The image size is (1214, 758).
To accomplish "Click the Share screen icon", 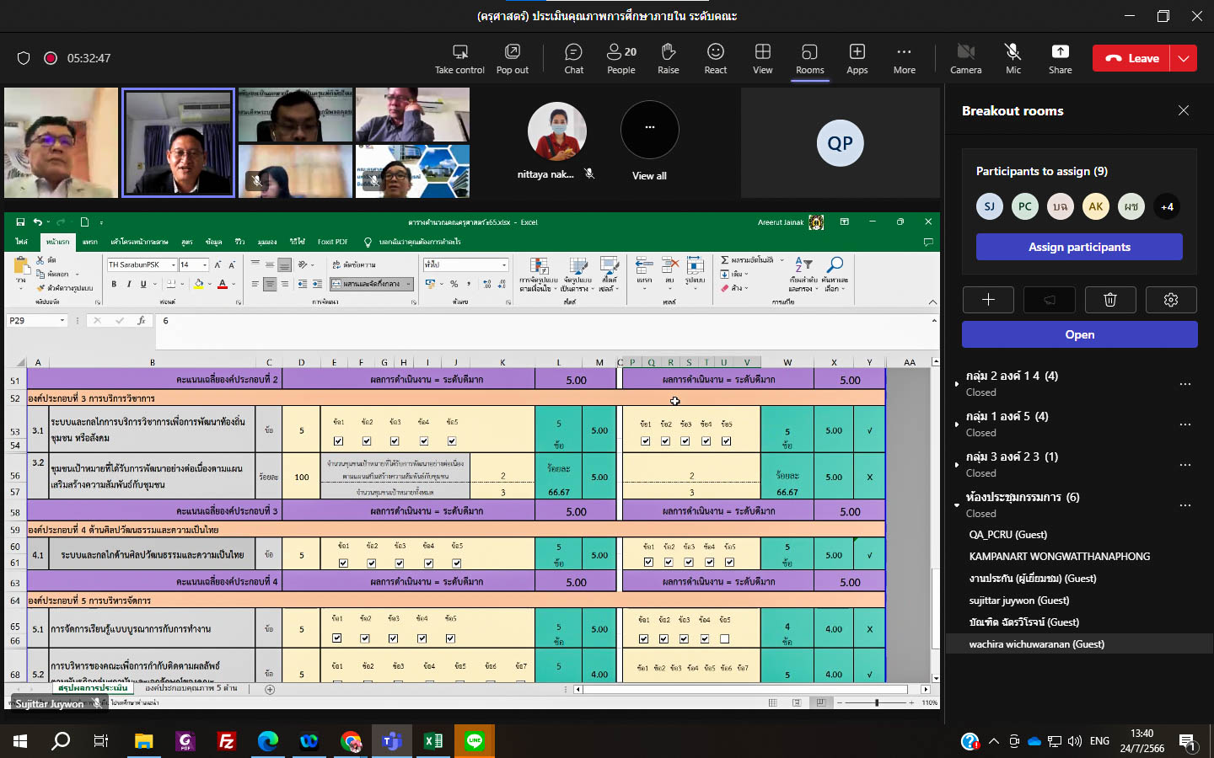I will [1060, 58].
